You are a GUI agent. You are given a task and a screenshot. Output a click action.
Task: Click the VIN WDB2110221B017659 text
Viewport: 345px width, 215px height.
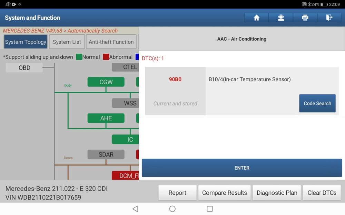pyautogui.click(x=43, y=197)
